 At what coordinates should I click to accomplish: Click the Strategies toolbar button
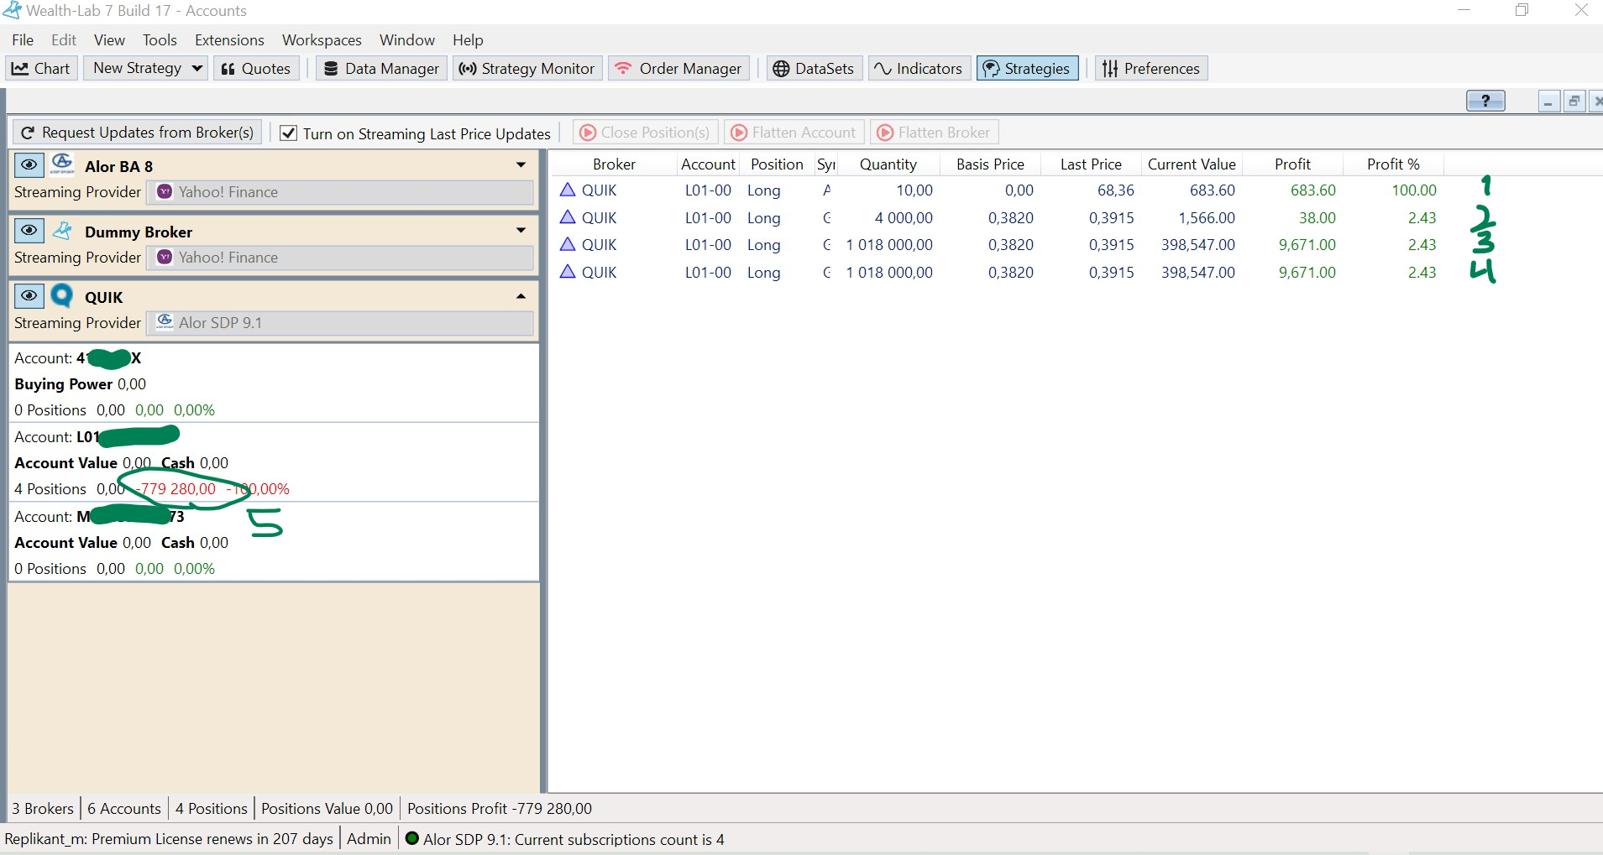point(1027,69)
